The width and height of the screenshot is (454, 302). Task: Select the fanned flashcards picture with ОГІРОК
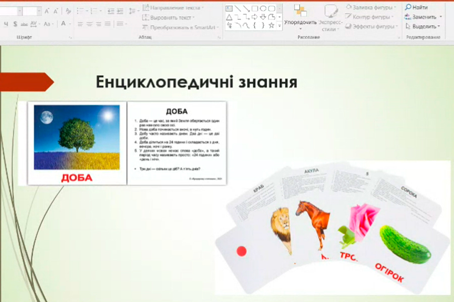pos(333,228)
